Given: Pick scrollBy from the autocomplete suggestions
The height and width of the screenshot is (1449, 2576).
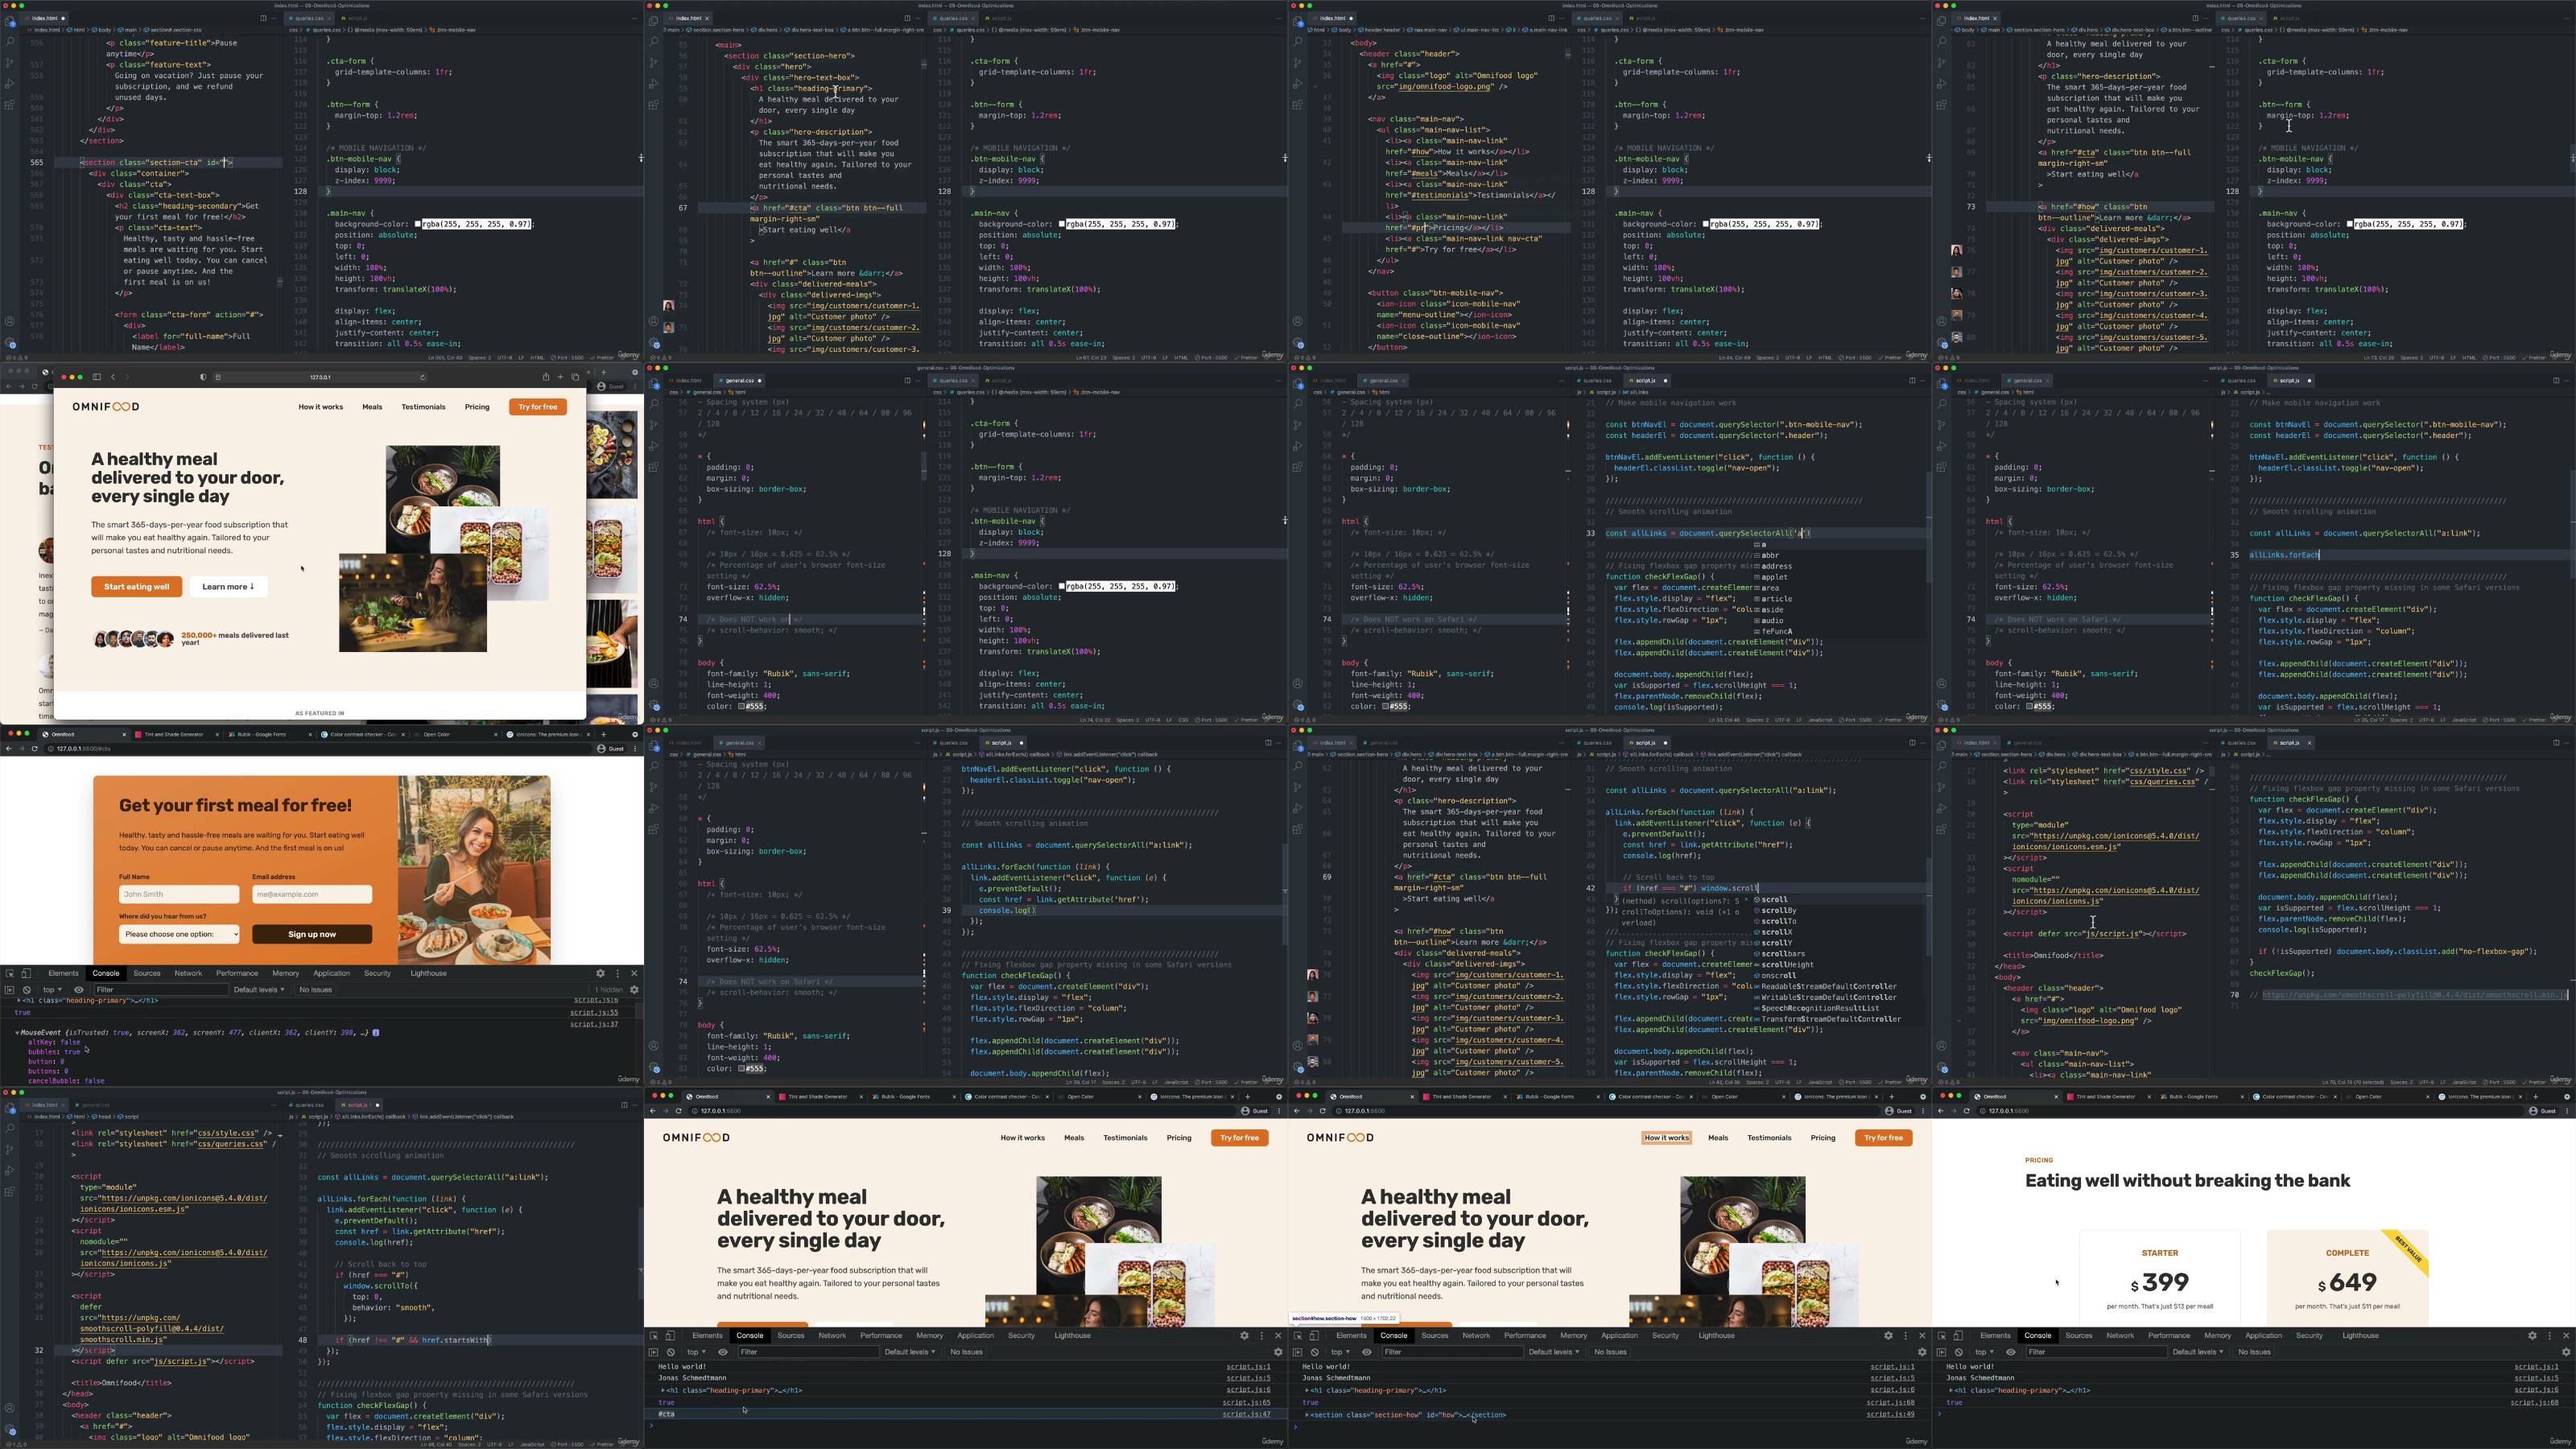Looking at the screenshot, I should click(1778, 910).
